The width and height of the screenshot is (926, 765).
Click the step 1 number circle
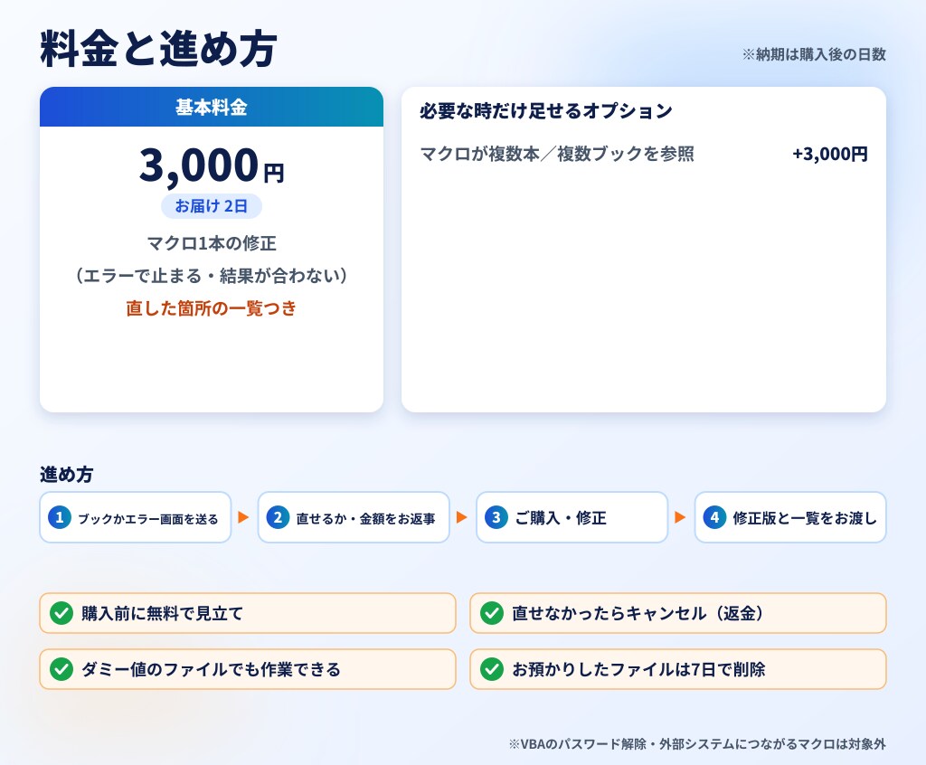[59, 517]
